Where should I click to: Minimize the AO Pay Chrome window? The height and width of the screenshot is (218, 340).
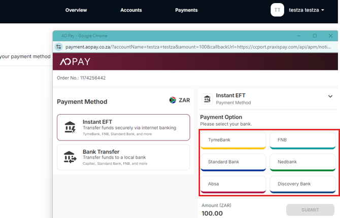299,36
